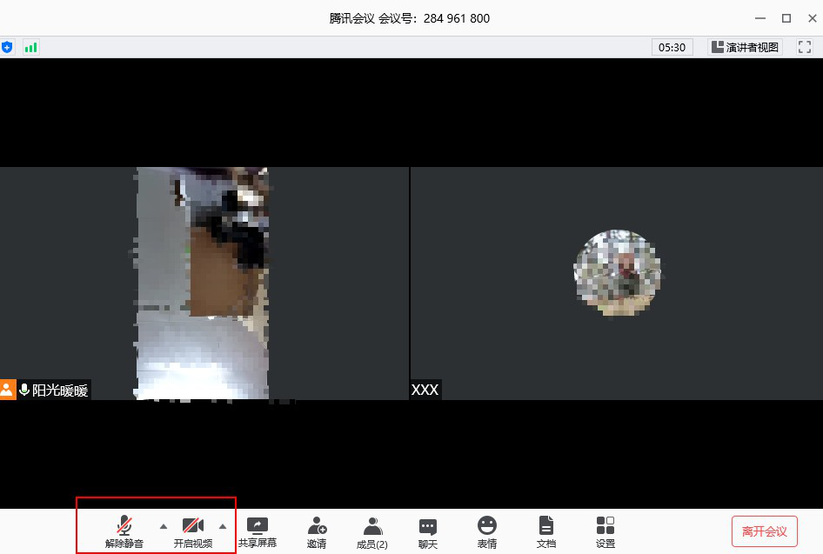
Task: Unmute microphone via 解除静音 button
Action: pyautogui.click(x=124, y=531)
